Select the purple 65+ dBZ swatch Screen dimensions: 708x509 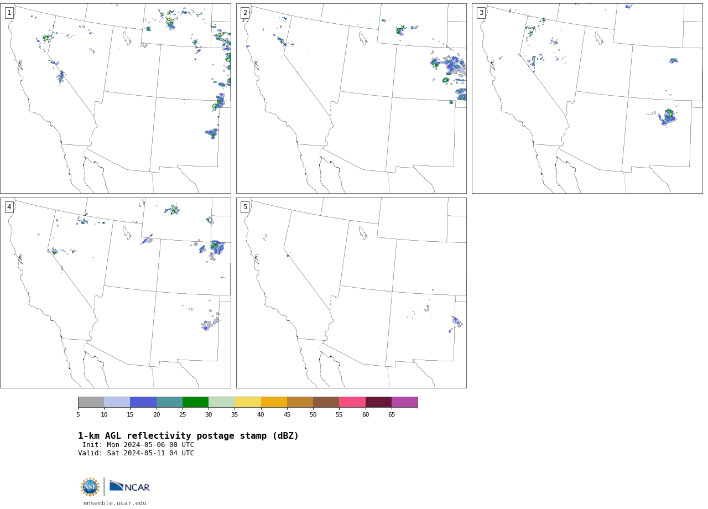click(404, 402)
